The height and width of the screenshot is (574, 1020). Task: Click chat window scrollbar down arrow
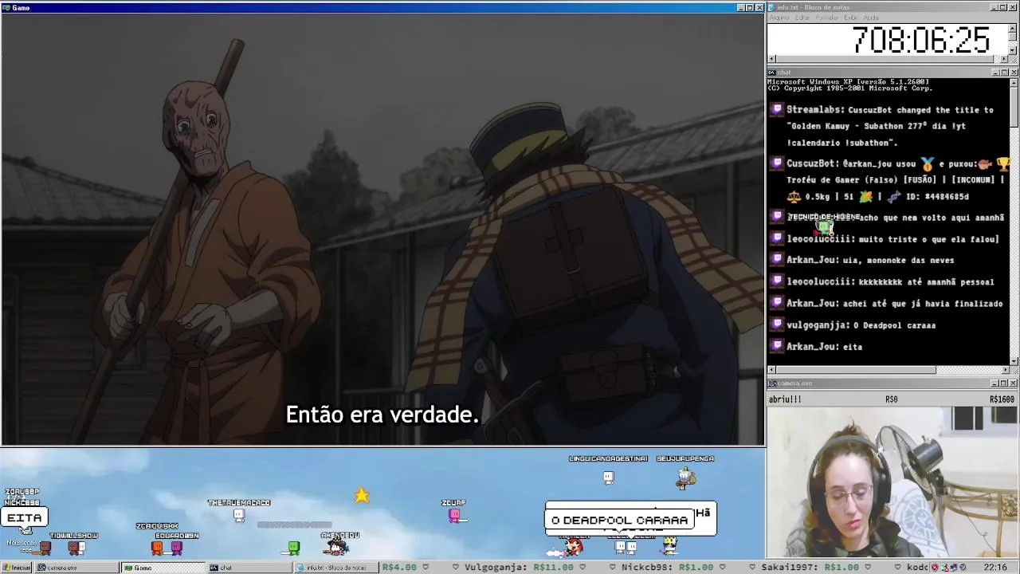[x=1013, y=361]
